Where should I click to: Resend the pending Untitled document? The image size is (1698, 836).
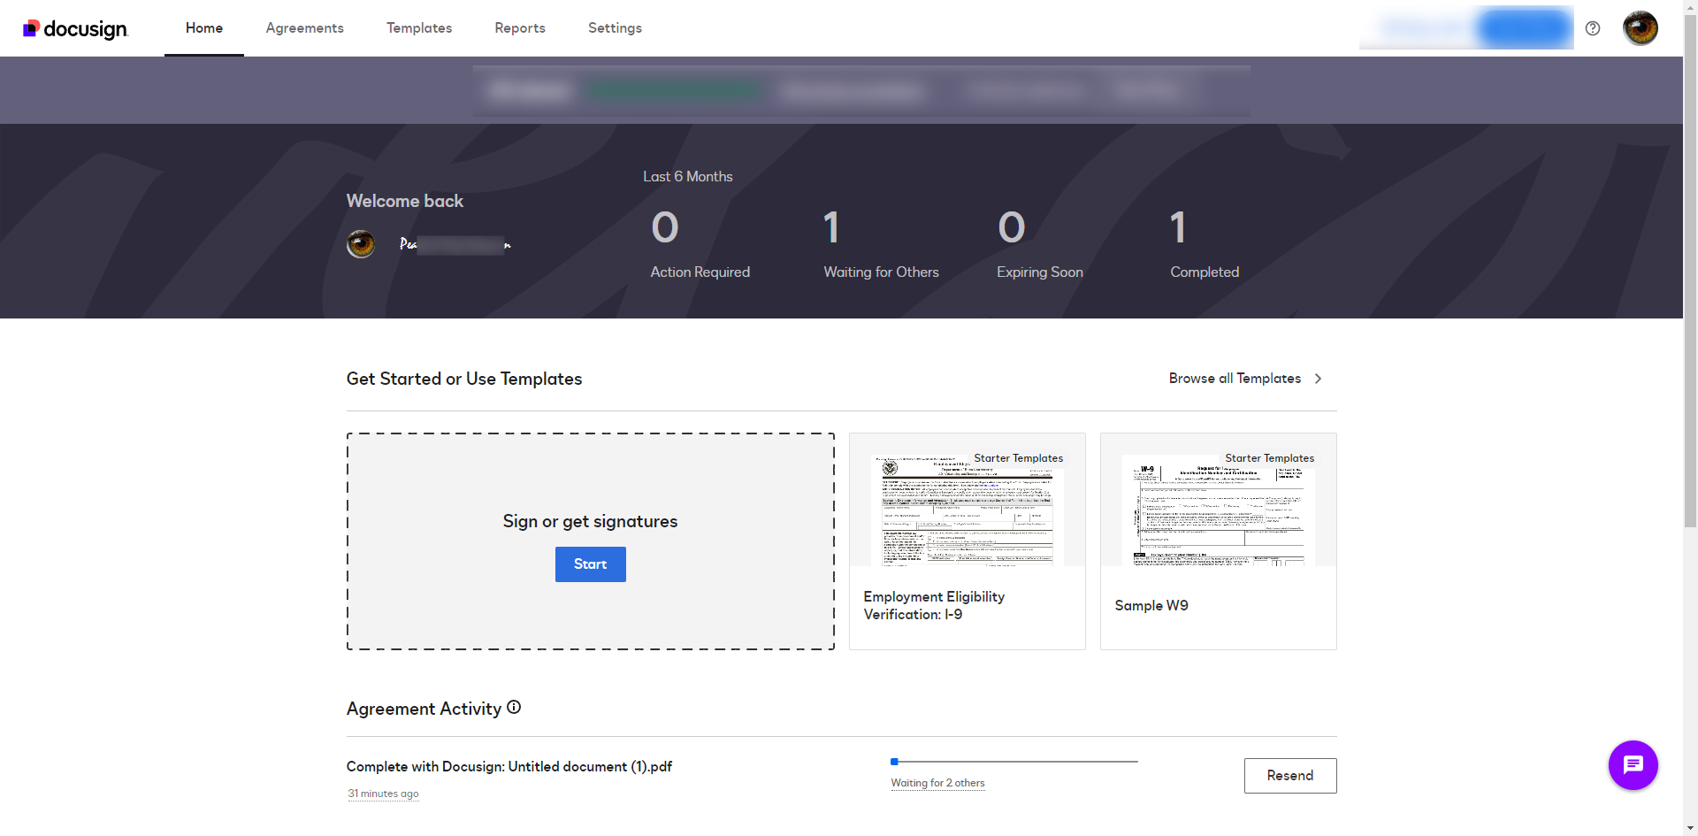coord(1290,775)
